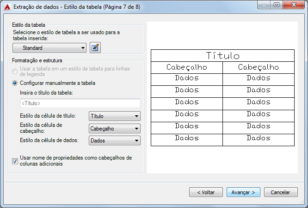Open the Standard table style dropdown

[49, 48]
